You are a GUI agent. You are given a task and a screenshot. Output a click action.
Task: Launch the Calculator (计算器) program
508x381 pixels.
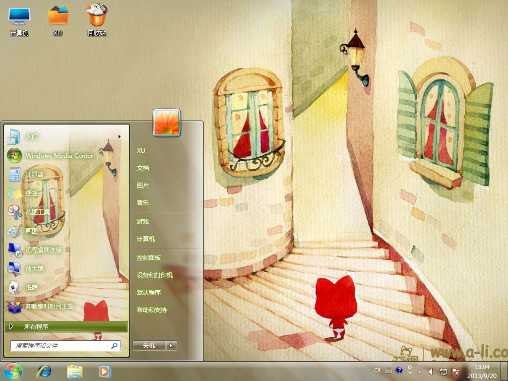[35, 175]
